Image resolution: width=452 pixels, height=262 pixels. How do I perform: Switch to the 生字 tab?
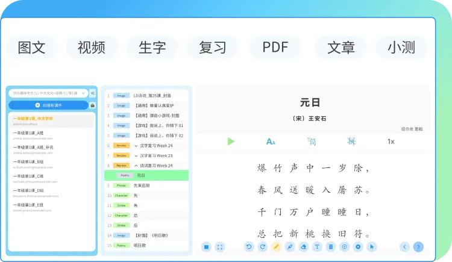[152, 47]
